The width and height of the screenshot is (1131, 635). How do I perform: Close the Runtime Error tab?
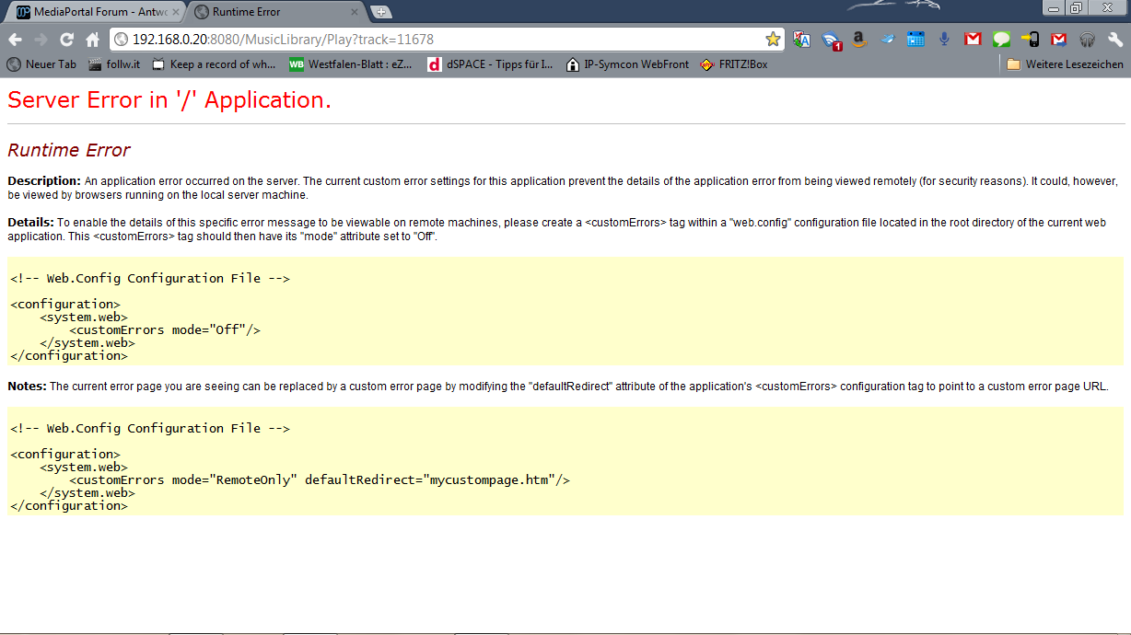tap(355, 12)
